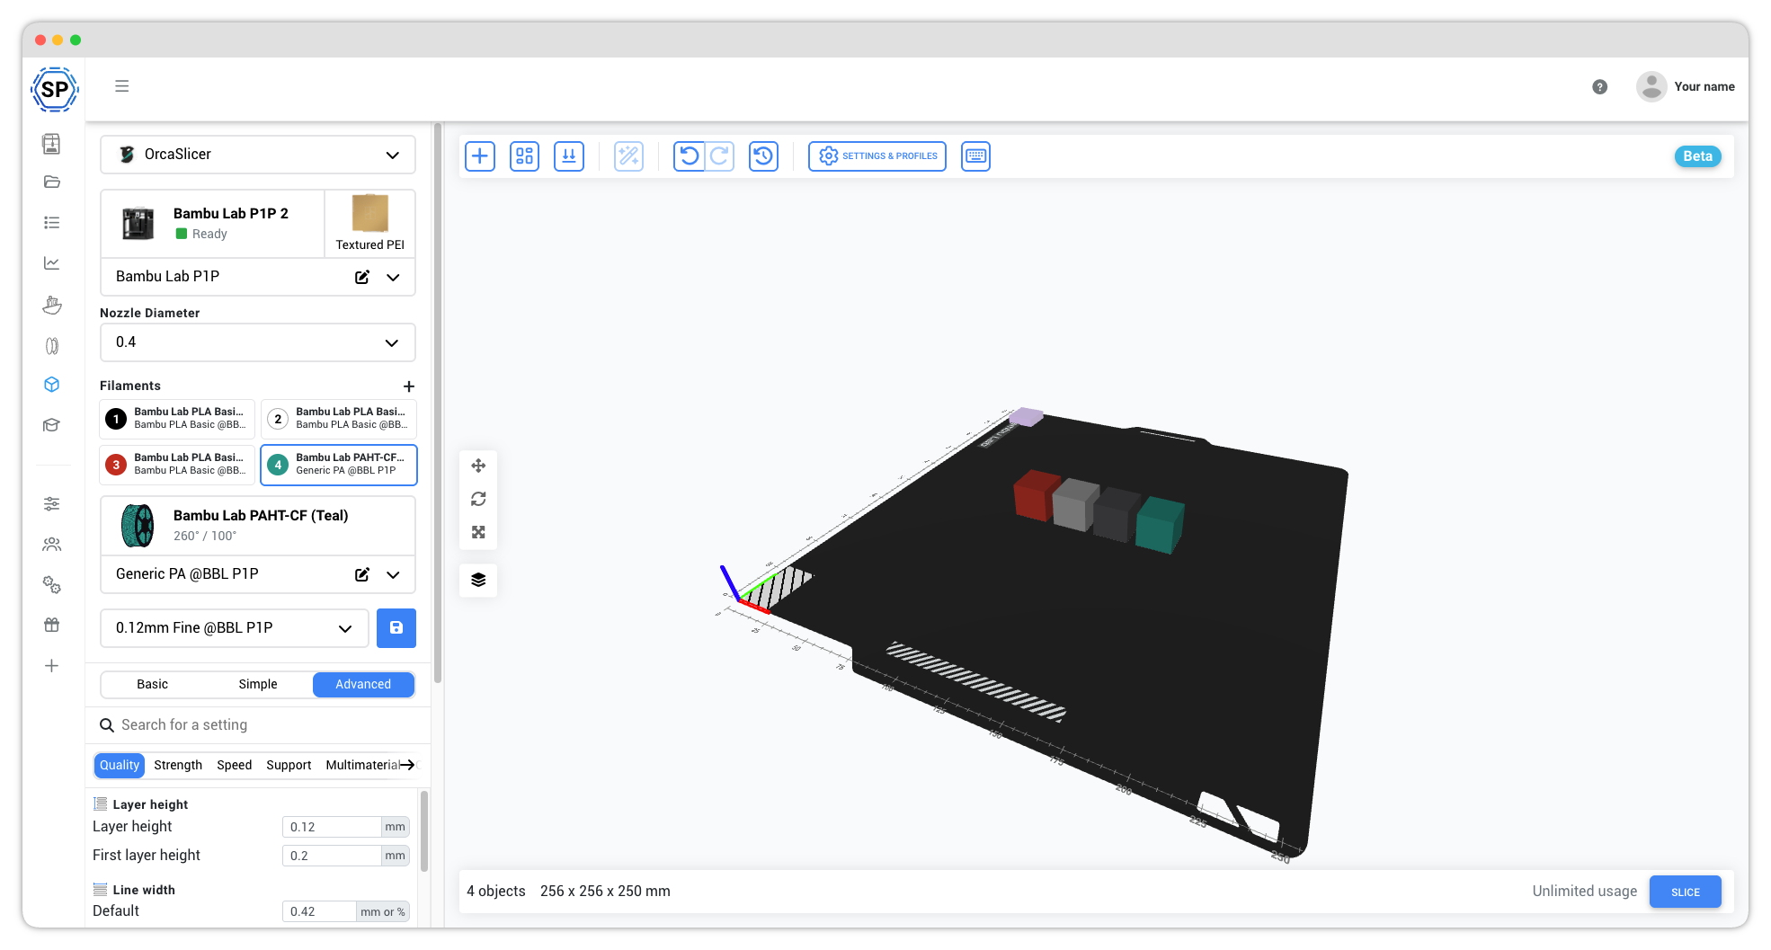Screen dimensions: 1771x950
Task: Select the move tool in viewport
Action: pos(478,466)
